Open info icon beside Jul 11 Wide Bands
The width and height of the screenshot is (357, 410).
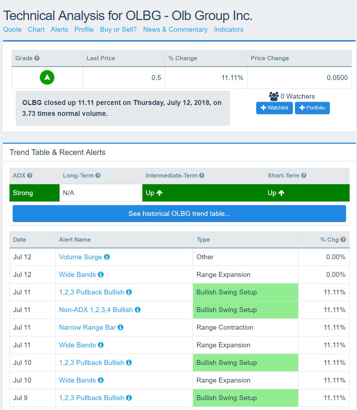pos(101,345)
